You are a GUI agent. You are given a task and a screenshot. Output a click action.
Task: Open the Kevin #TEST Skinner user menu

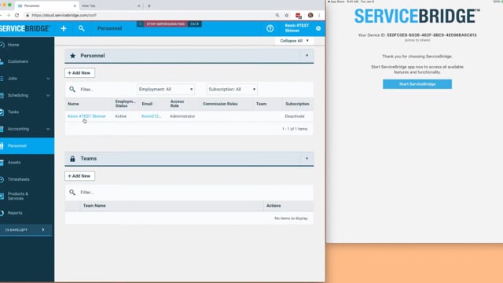(296, 28)
